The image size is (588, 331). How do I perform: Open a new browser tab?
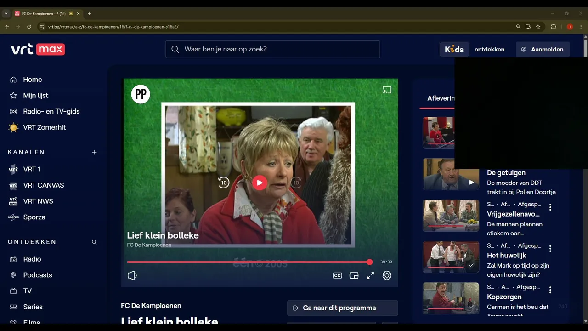click(x=89, y=14)
